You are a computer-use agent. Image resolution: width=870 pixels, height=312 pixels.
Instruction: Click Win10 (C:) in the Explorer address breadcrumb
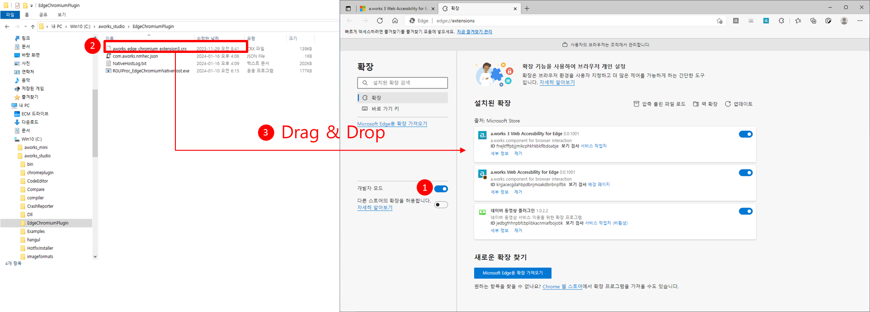point(80,26)
